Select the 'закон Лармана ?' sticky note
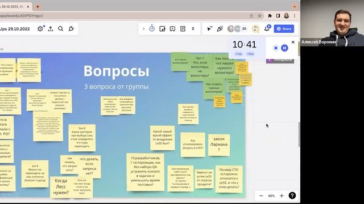 click(219, 145)
